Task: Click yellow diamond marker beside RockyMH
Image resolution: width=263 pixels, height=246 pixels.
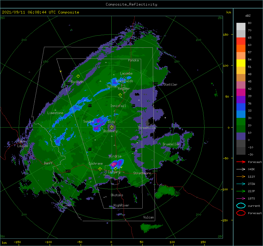Action: (78, 76)
